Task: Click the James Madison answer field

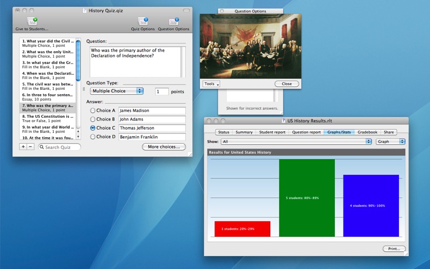Action: pos(152,110)
